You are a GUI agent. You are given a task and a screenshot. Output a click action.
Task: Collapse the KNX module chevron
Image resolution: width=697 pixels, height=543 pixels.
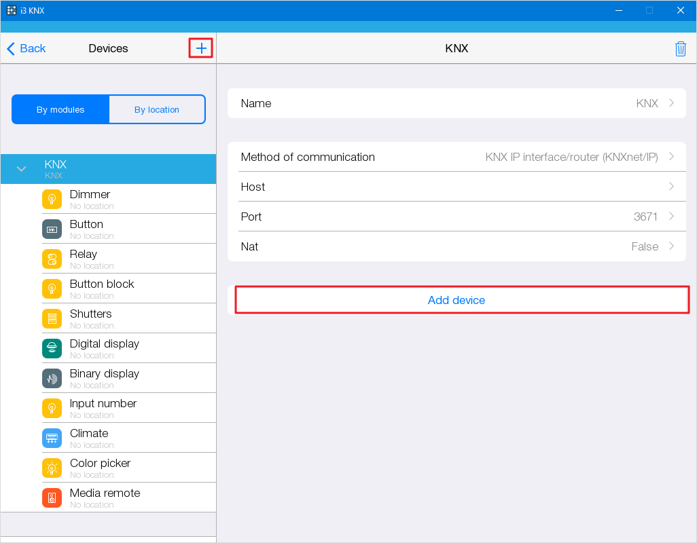(22, 169)
